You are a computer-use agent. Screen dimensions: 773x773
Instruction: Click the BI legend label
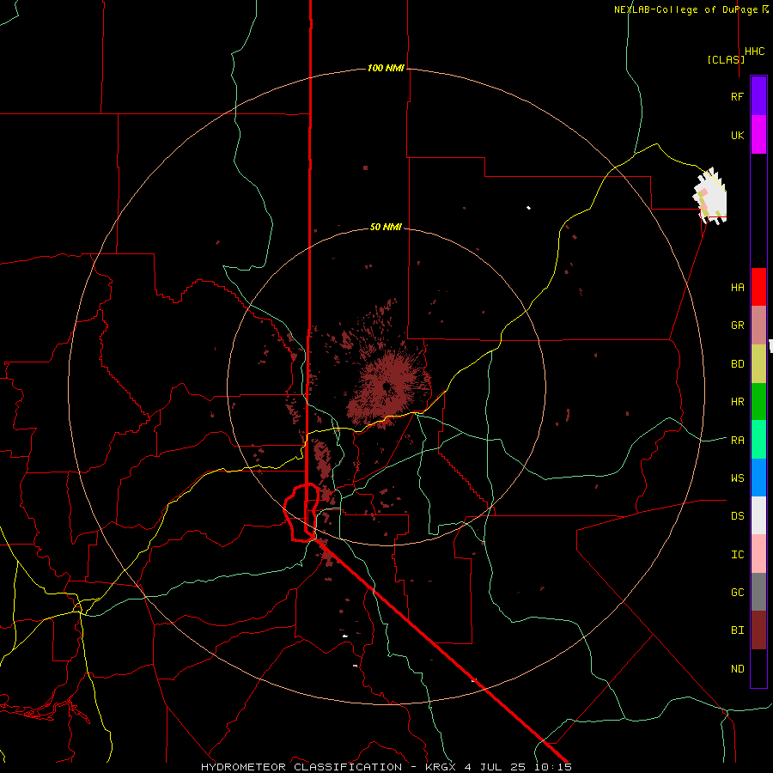pyautogui.click(x=737, y=630)
